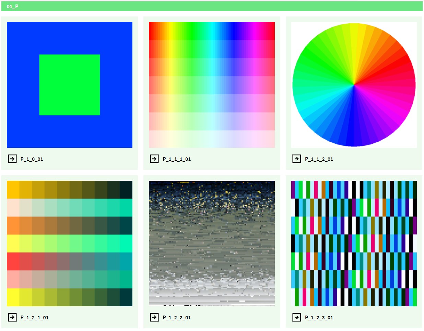The height and width of the screenshot is (331, 424).
Task: Select the arrow icon under the color wheel
Action: [297, 159]
